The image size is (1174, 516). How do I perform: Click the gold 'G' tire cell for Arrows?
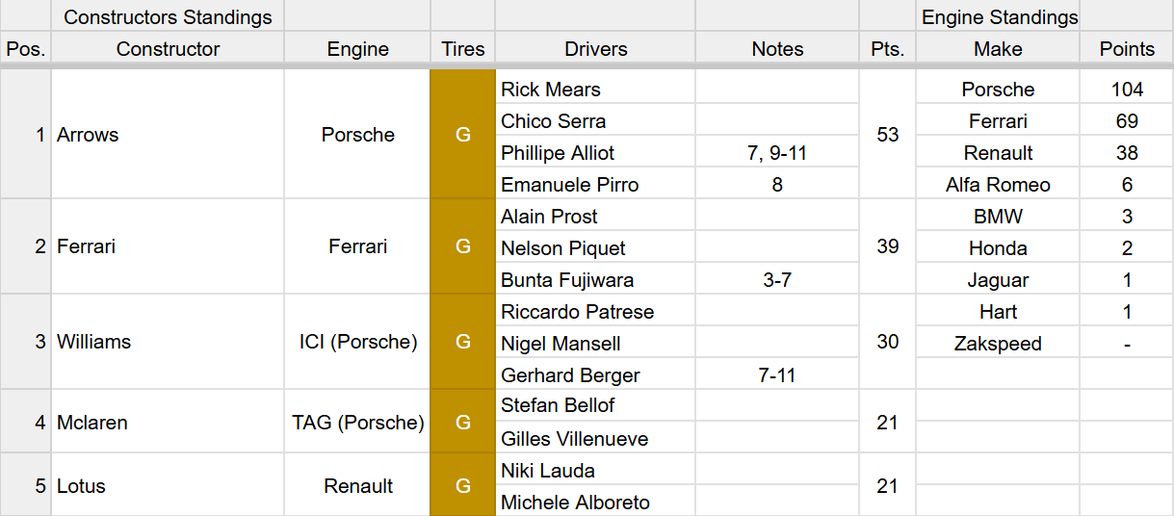462,135
